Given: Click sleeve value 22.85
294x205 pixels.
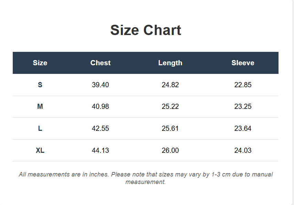Looking at the screenshot, I should [x=243, y=85].
